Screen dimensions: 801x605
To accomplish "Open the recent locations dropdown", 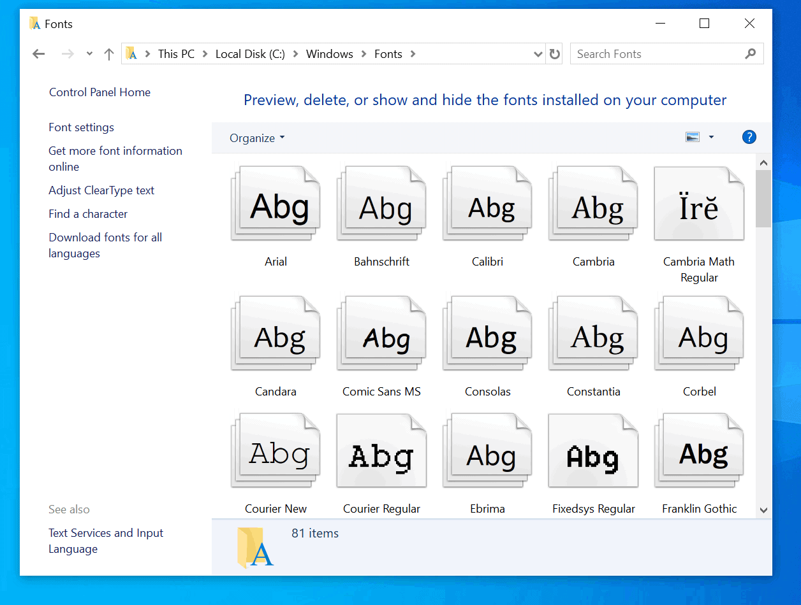I will click(x=89, y=54).
